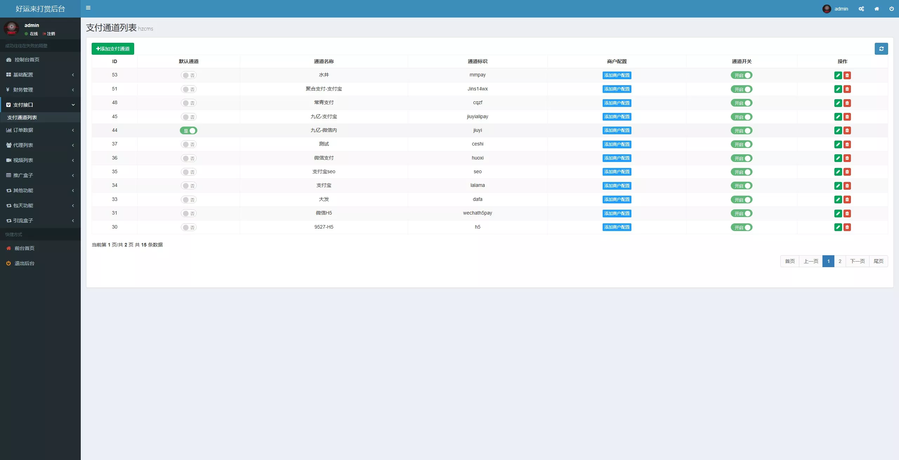Expand 包天功能 sidebar menu
Image resolution: width=899 pixels, height=460 pixels.
[40, 205]
